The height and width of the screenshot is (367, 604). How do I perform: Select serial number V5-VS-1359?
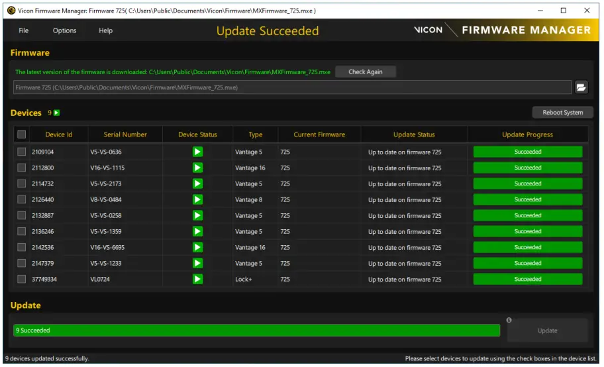106,231
